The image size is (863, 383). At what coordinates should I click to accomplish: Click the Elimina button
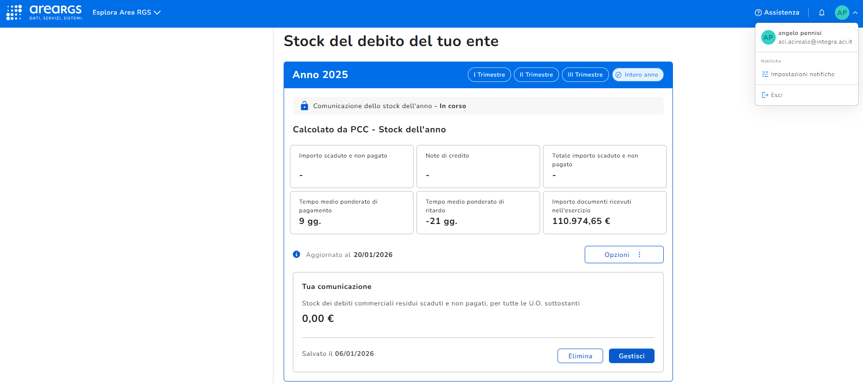coord(580,356)
